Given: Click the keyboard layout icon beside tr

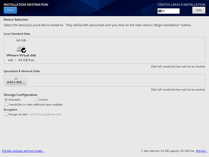Looking at the screenshot, I should (x=160, y=11).
